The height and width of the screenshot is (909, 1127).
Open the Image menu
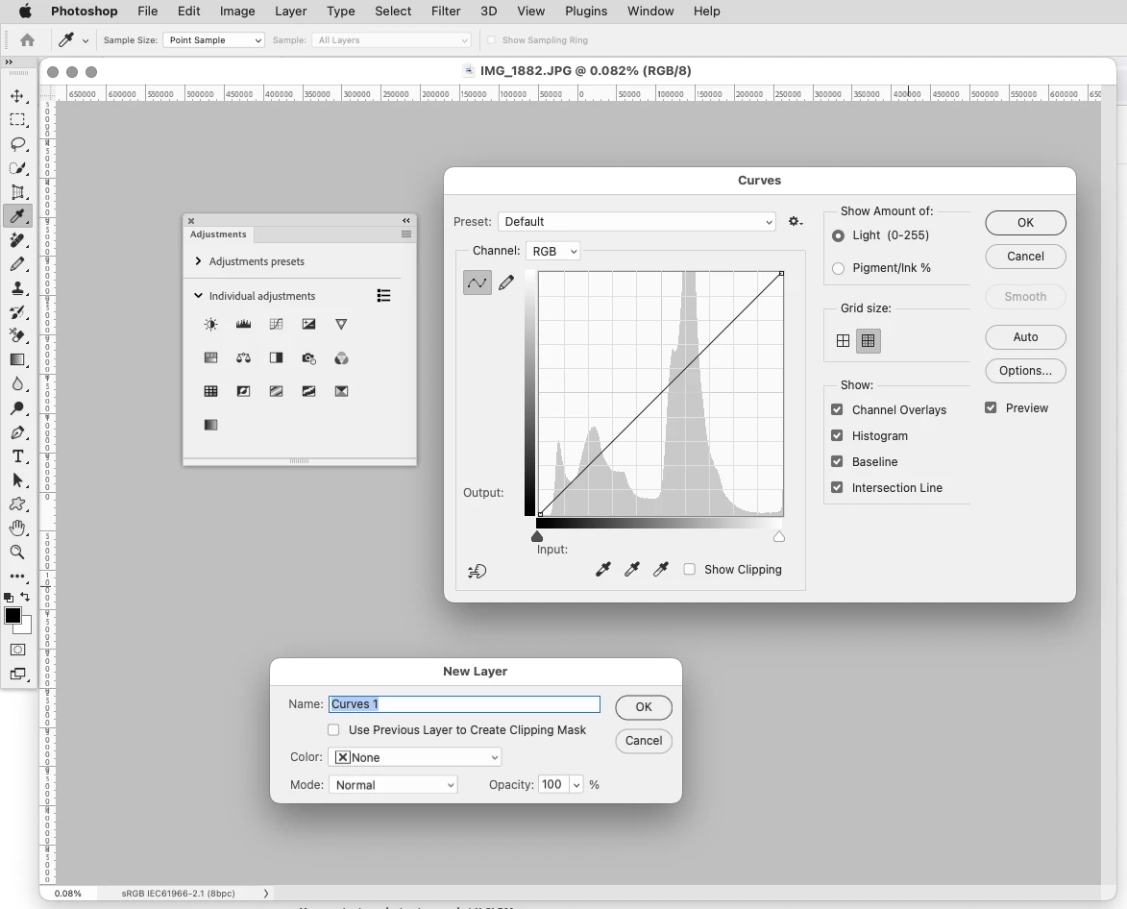point(237,11)
